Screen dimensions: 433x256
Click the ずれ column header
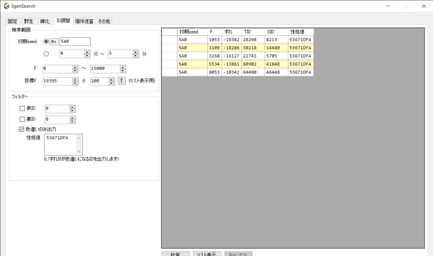tap(232, 32)
